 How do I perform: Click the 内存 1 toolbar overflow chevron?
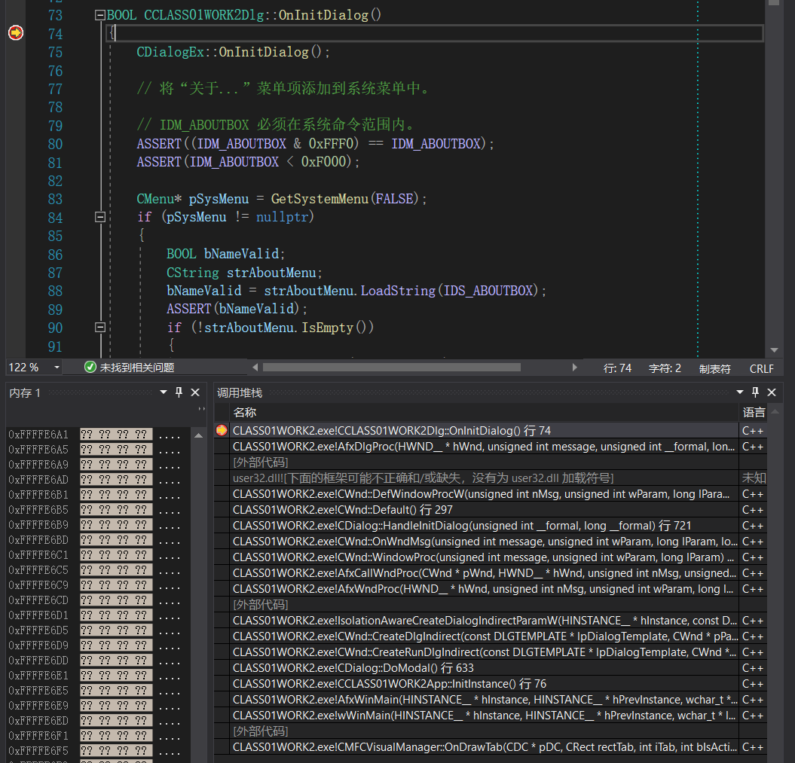coord(201,408)
